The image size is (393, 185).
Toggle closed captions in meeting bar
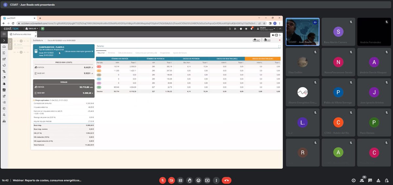tap(180, 180)
